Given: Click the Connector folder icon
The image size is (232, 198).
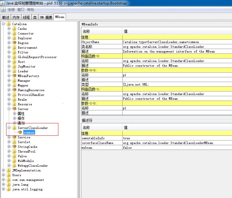Looking at the screenshot, I should 14,33.
